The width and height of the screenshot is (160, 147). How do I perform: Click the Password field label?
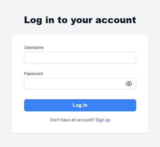pyautogui.click(x=33, y=74)
